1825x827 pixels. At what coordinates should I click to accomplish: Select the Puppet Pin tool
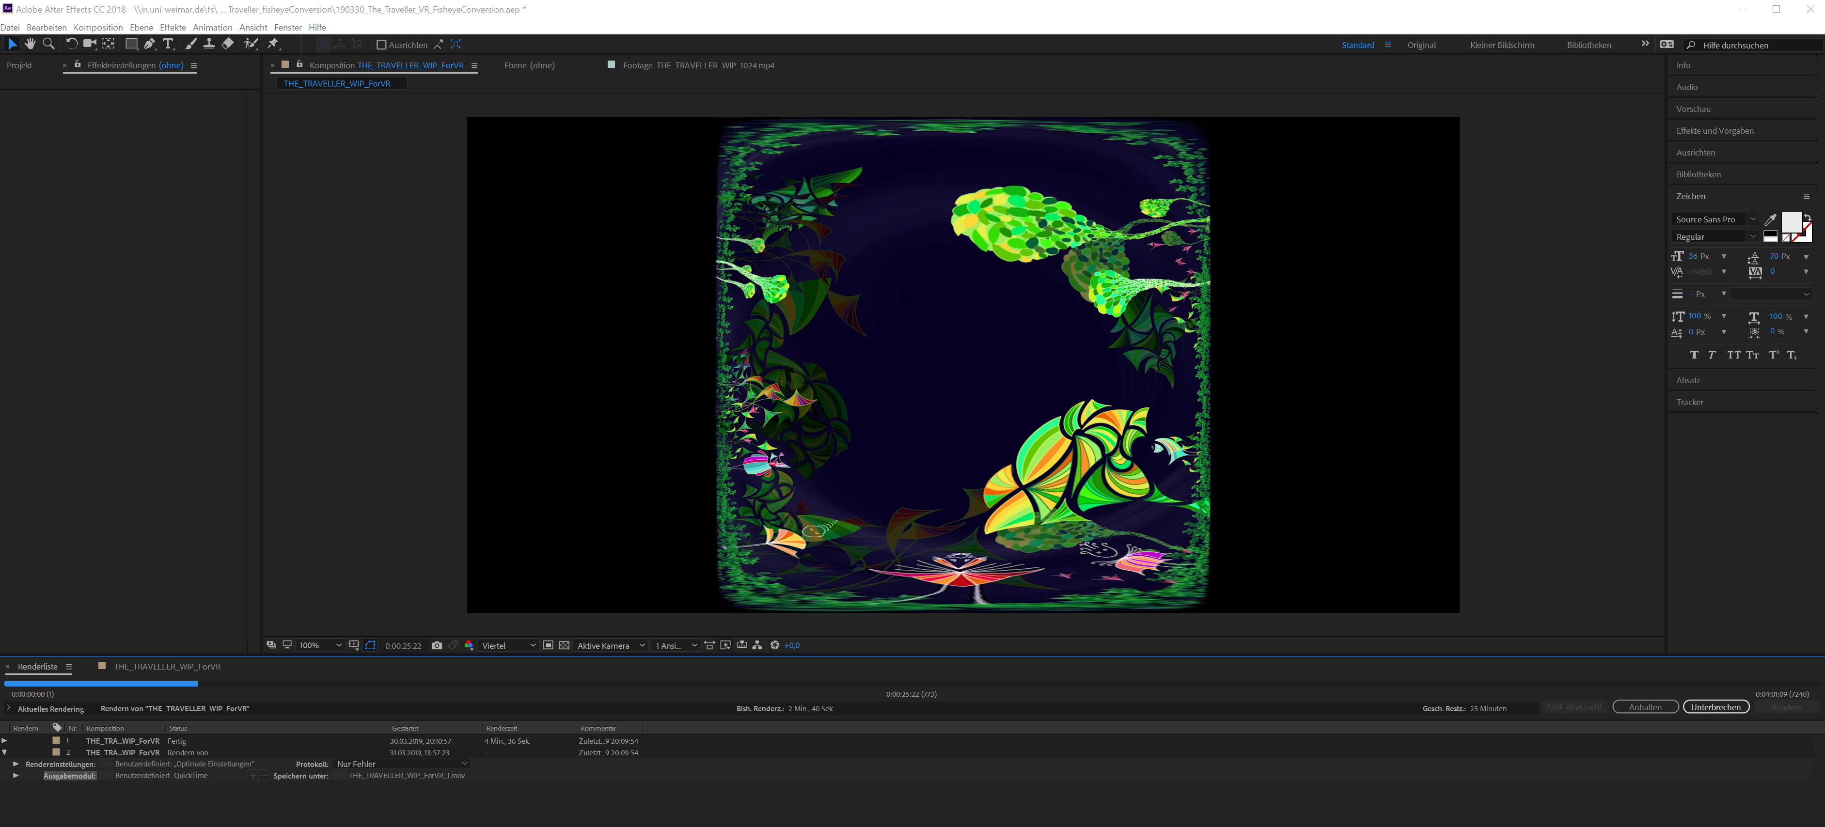[273, 44]
